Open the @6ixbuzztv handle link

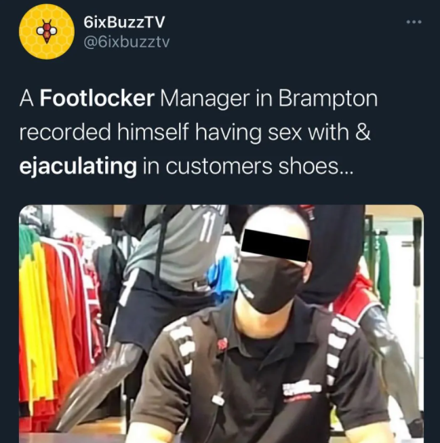tap(127, 42)
